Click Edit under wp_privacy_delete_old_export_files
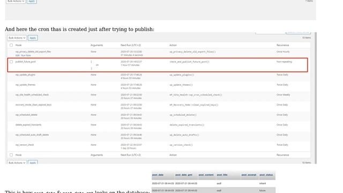 [18, 55]
